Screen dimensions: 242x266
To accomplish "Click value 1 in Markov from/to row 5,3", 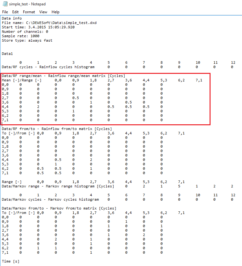I will [91, 244].
